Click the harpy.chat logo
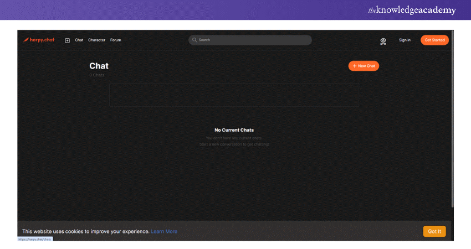 39,40
